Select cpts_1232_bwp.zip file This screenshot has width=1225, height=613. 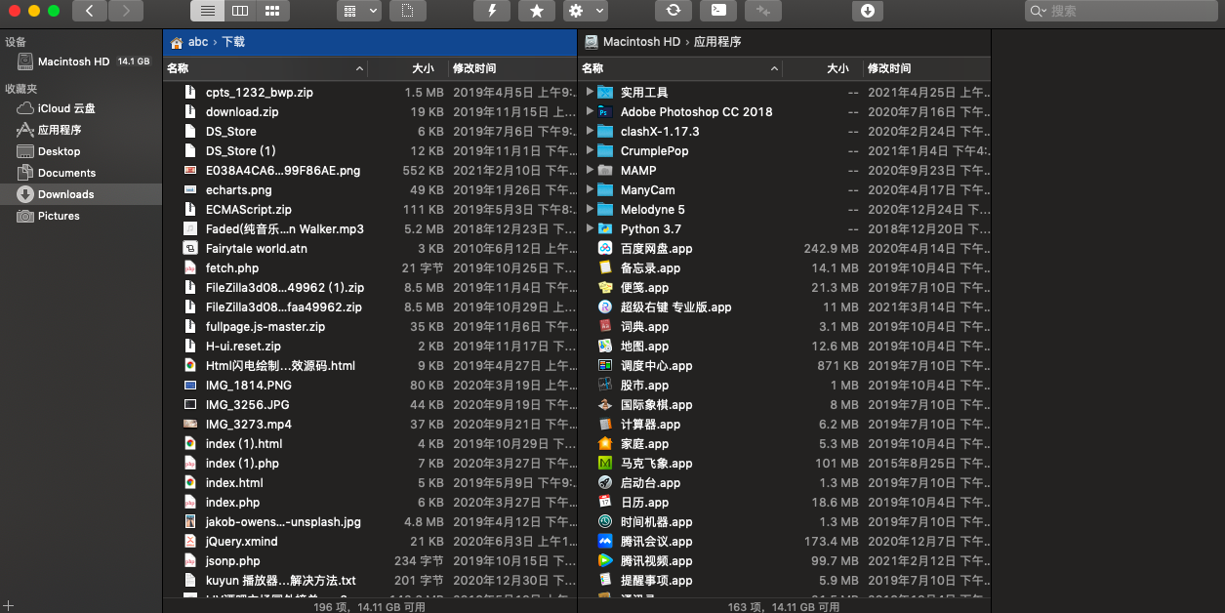(x=370, y=92)
